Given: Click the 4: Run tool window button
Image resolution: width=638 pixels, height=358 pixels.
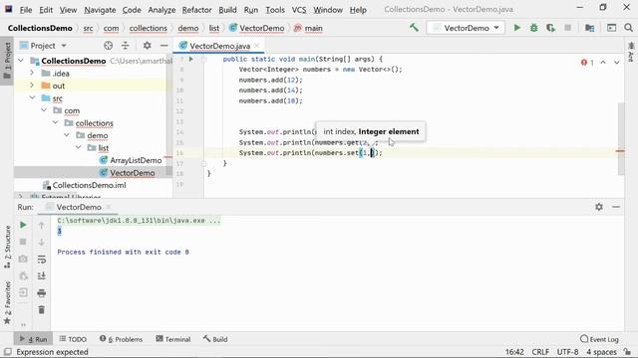Looking at the screenshot, I should click(33, 339).
